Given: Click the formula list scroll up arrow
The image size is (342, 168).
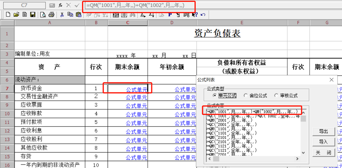Looking at the screenshot, I should (303, 112).
